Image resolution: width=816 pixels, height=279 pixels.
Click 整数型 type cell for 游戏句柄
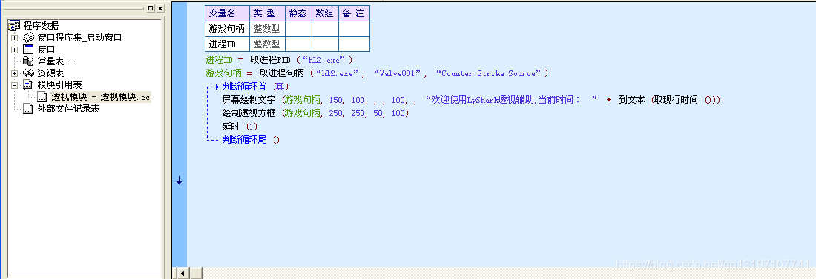pos(267,29)
